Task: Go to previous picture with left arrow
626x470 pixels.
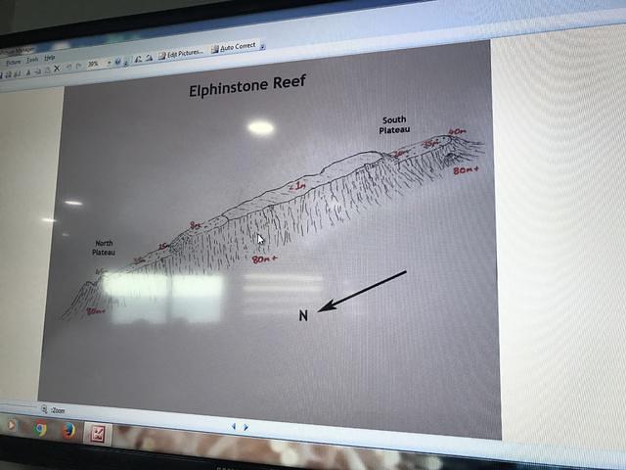Action: coord(234,427)
